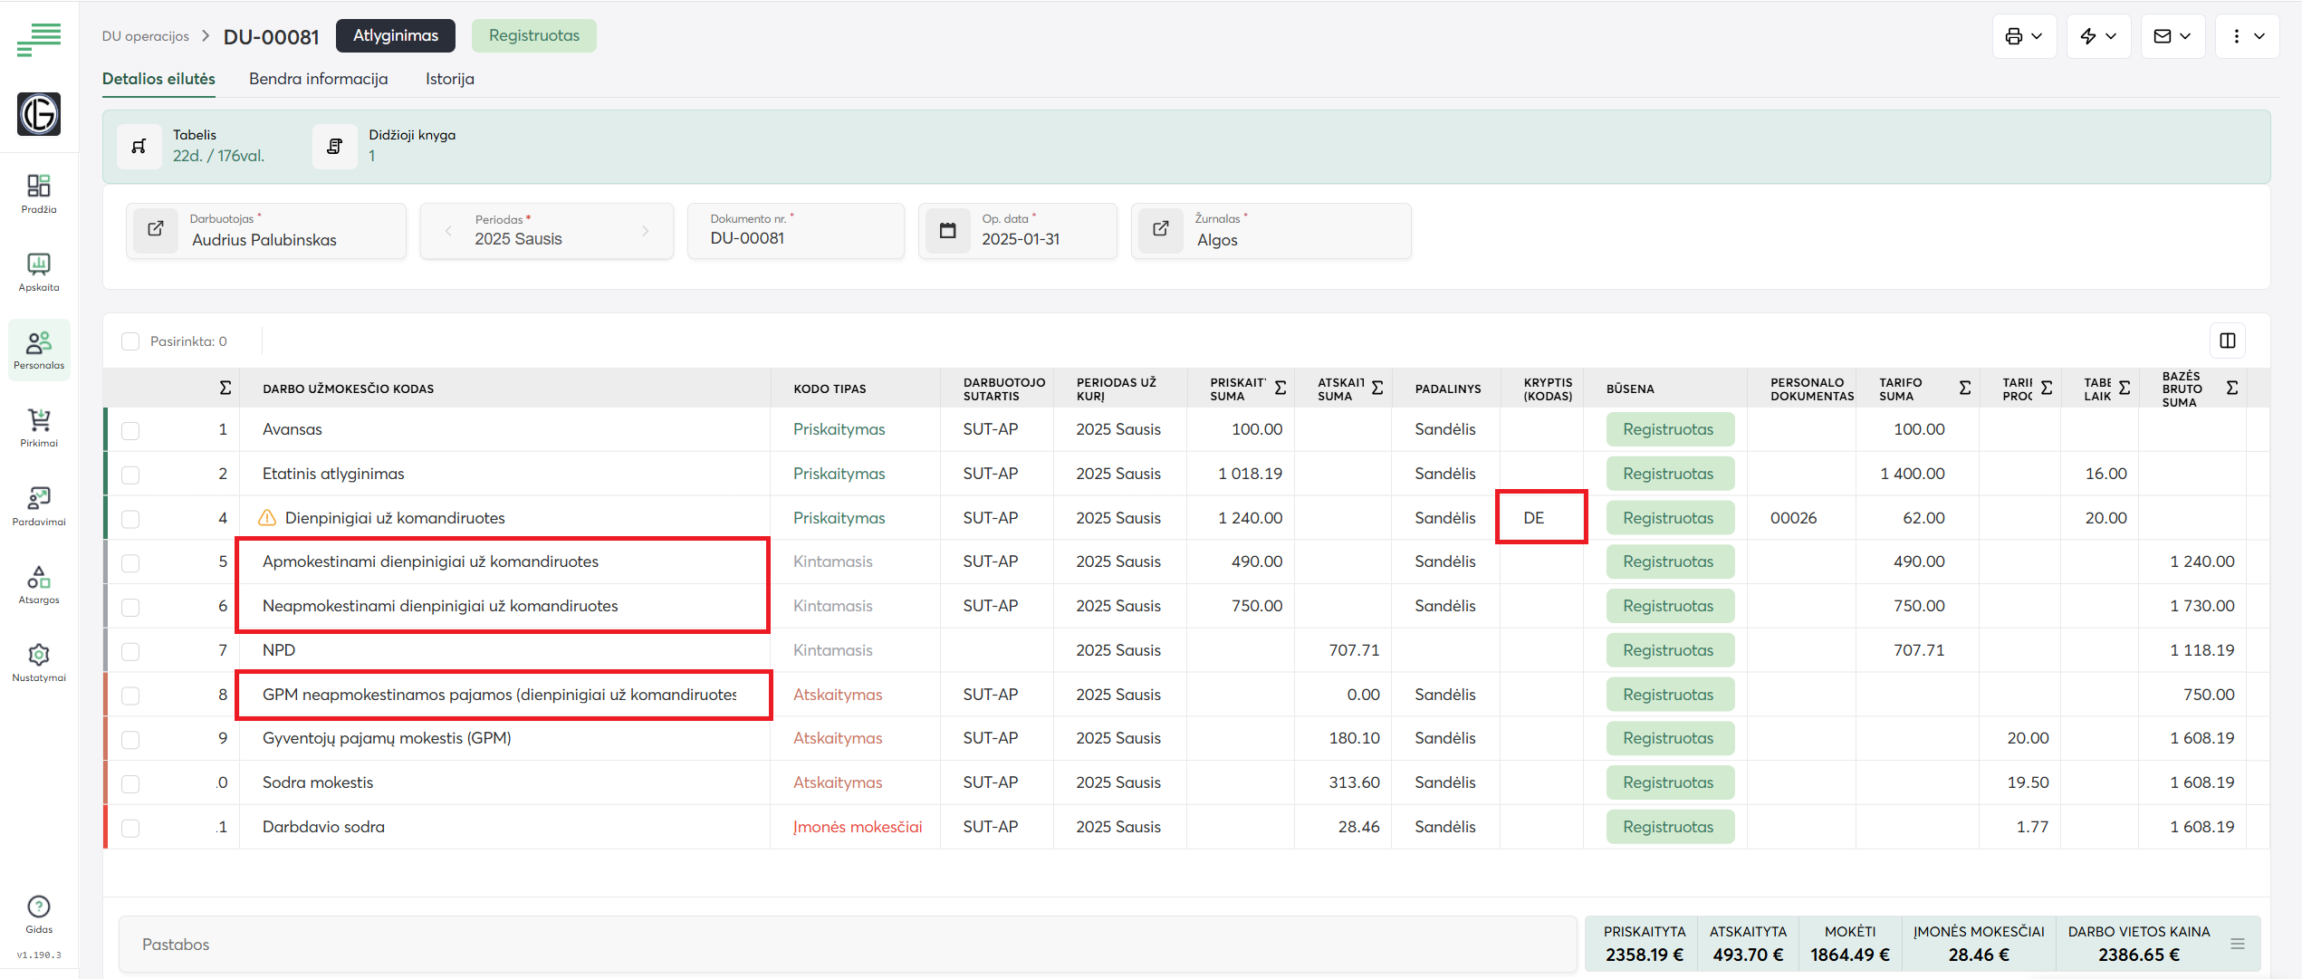Click the Registruotas status button in header
This screenshot has height=979, width=2302.
point(533,35)
